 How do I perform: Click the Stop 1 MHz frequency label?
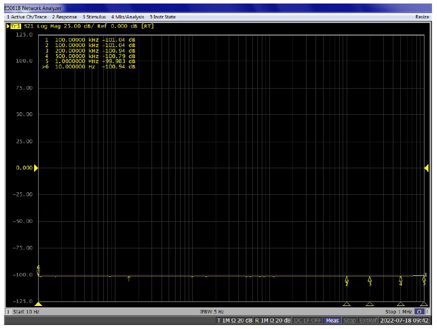(398, 312)
